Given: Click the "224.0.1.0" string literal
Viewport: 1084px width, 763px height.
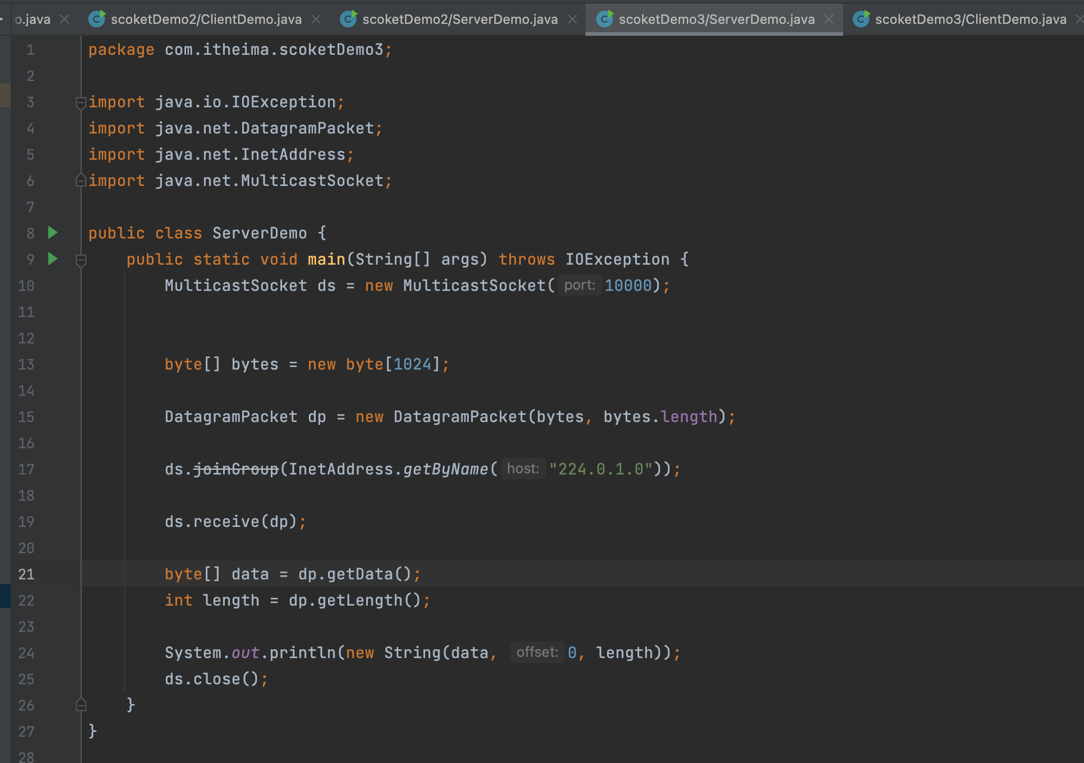Looking at the screenshot, I should (x=601, y=470).
